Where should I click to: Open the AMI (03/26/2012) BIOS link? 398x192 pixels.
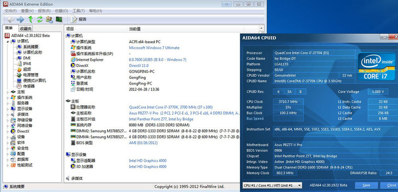[x=143, y=143]
